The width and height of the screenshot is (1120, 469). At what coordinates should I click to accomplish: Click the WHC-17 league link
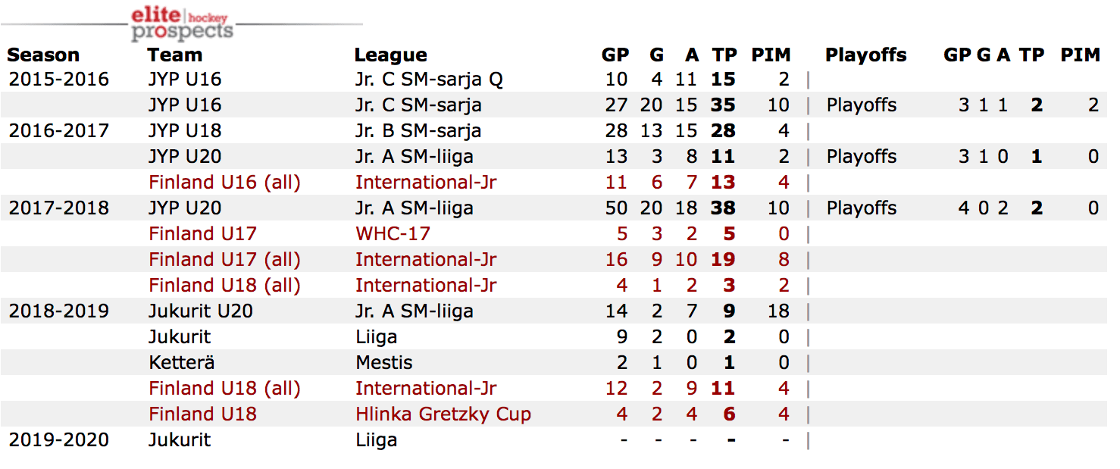pyautogui.click(x=393, y=234)
